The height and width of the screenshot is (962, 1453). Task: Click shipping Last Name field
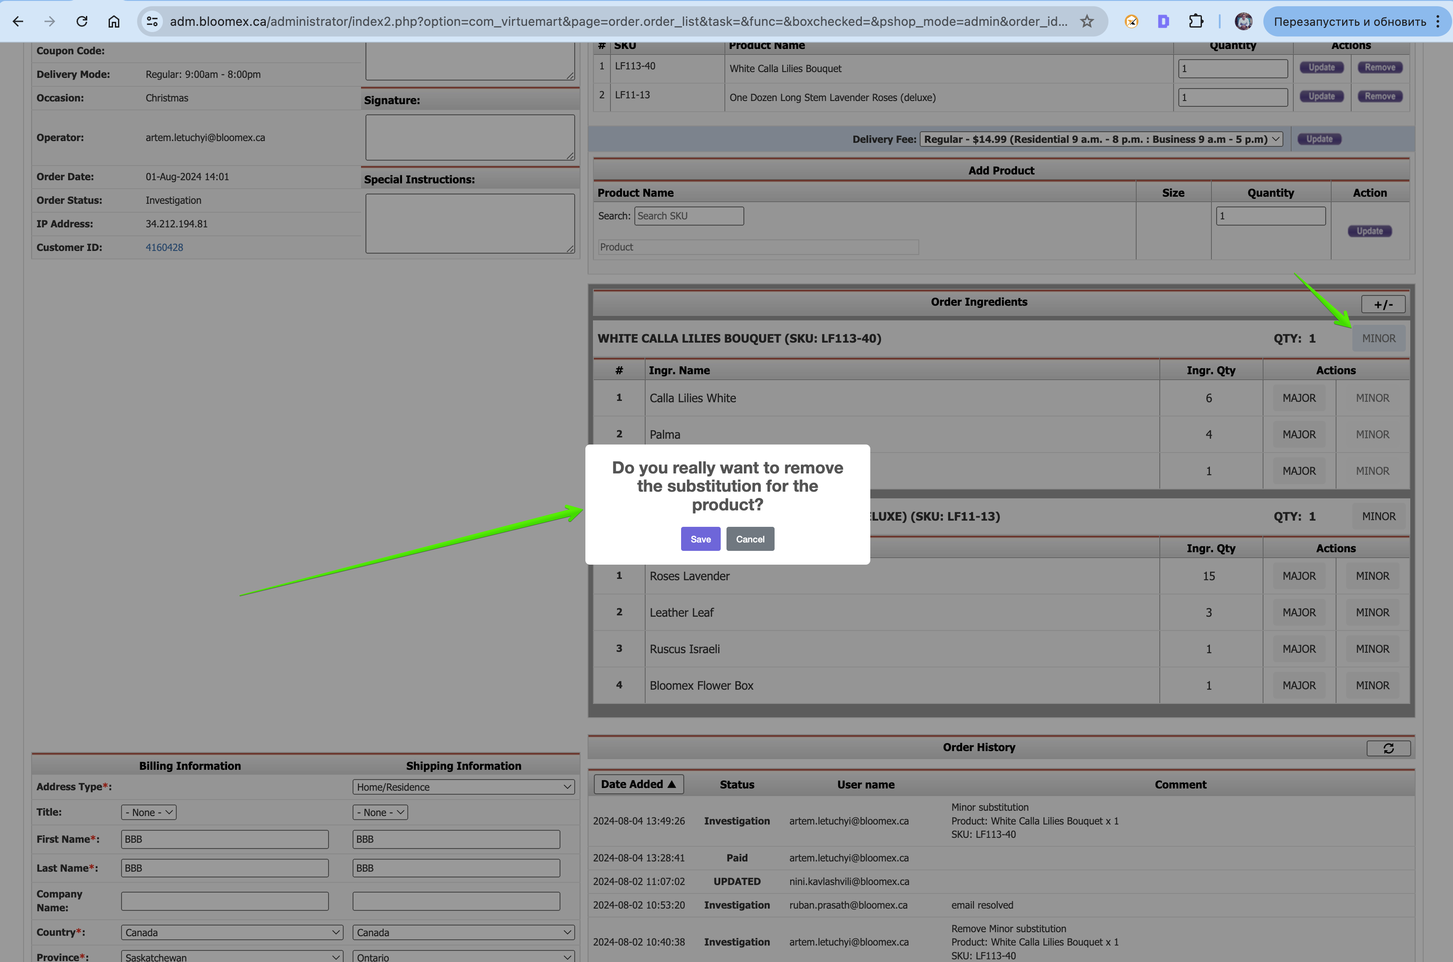(x=456, y=868)
